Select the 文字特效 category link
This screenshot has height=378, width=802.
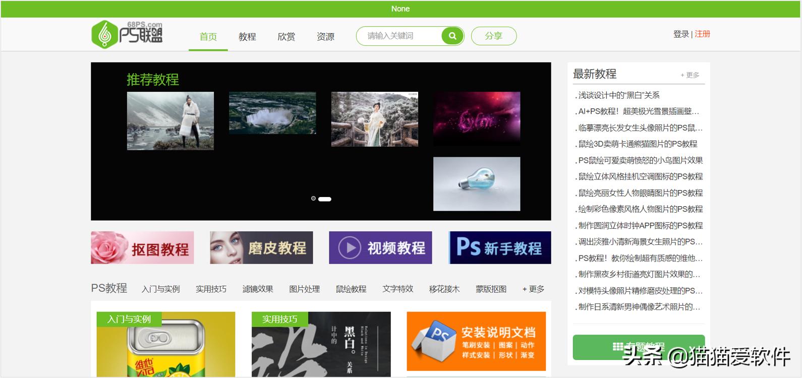pyautogui.click(x=397, y=289)
